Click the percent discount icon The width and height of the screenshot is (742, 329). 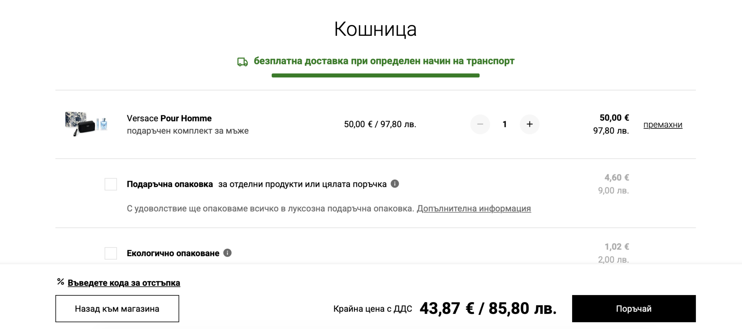pos(61,282)
